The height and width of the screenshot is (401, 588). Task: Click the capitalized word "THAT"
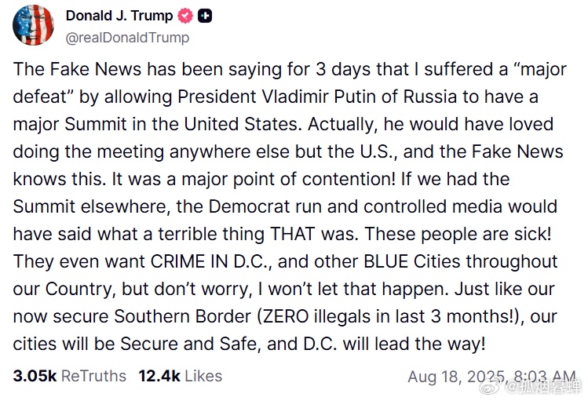point(292,234)
